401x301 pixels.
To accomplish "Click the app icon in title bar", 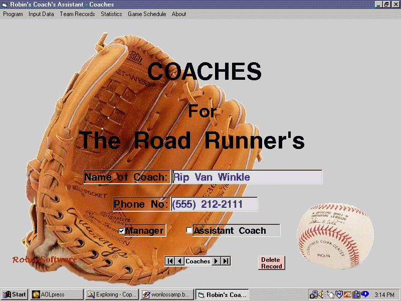I will [x=5, y=5].
